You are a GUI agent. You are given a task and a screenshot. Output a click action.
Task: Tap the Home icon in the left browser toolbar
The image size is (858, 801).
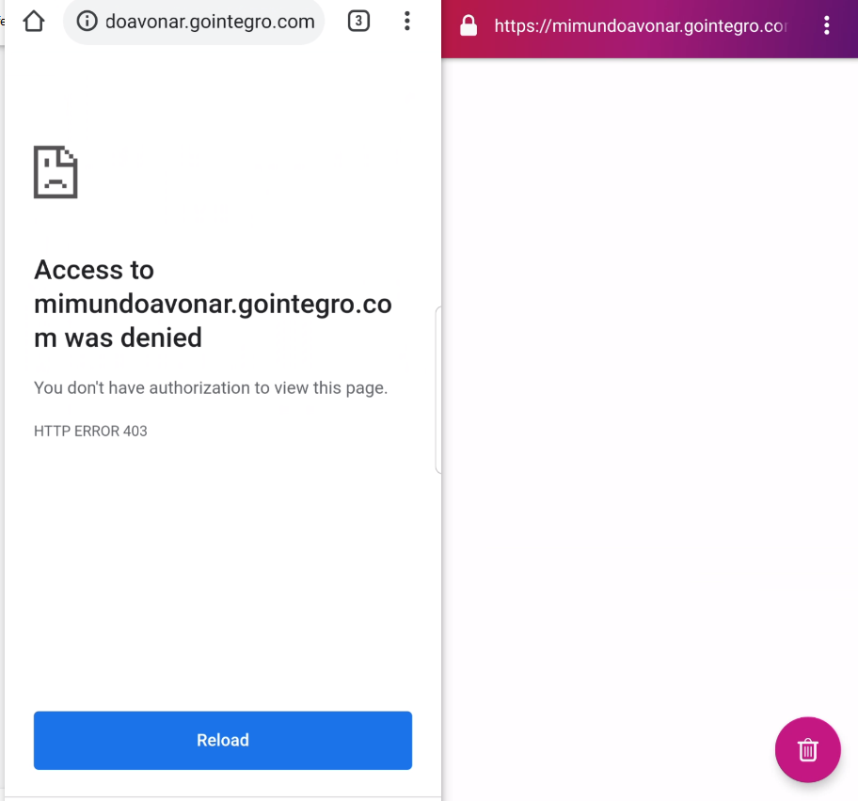tap(33, 19)
